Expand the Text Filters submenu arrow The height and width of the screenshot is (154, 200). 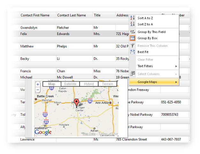(176, 66)
